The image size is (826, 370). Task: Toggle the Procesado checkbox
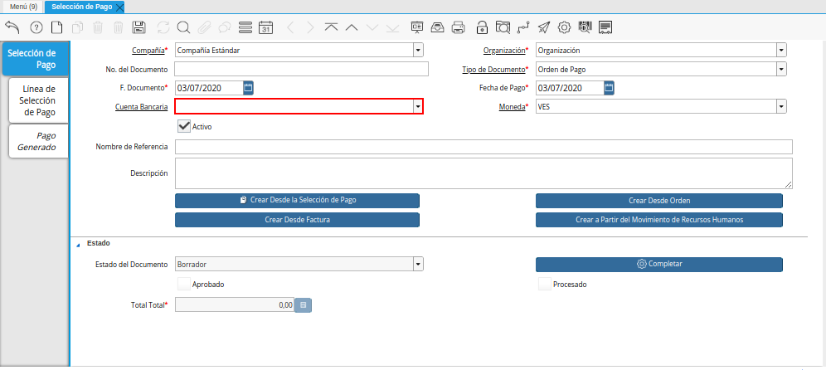tap(545, 284)
